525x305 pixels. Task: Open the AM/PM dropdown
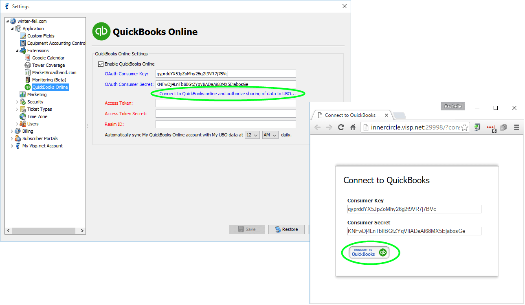click(x=270, y=135)
